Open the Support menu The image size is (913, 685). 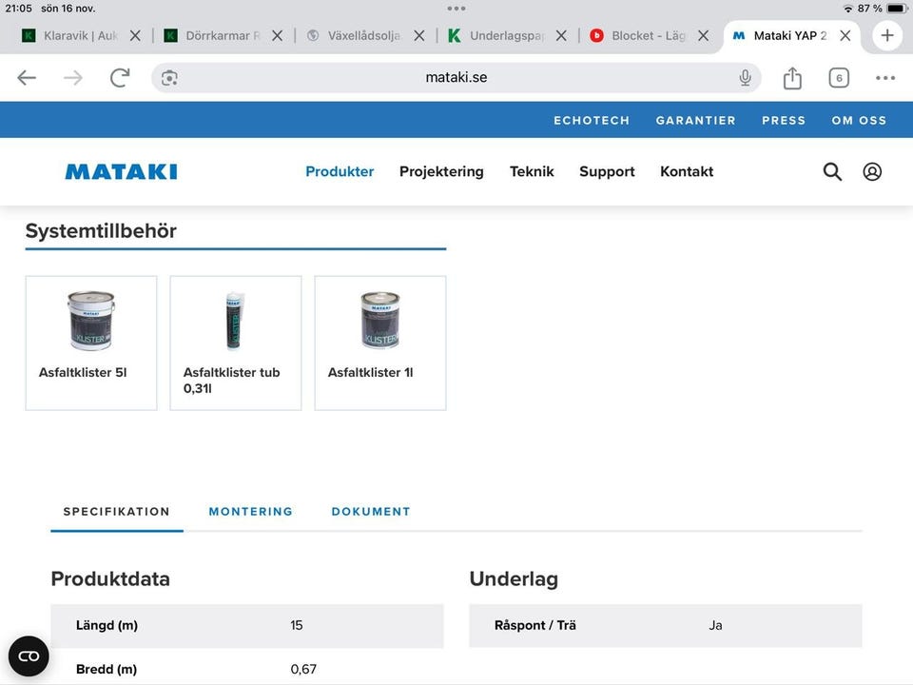point(607,172)
